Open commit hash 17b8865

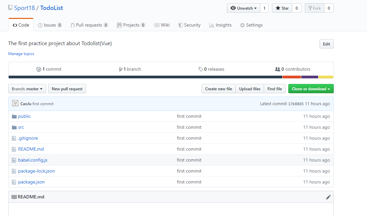click(x=296, y=104)
